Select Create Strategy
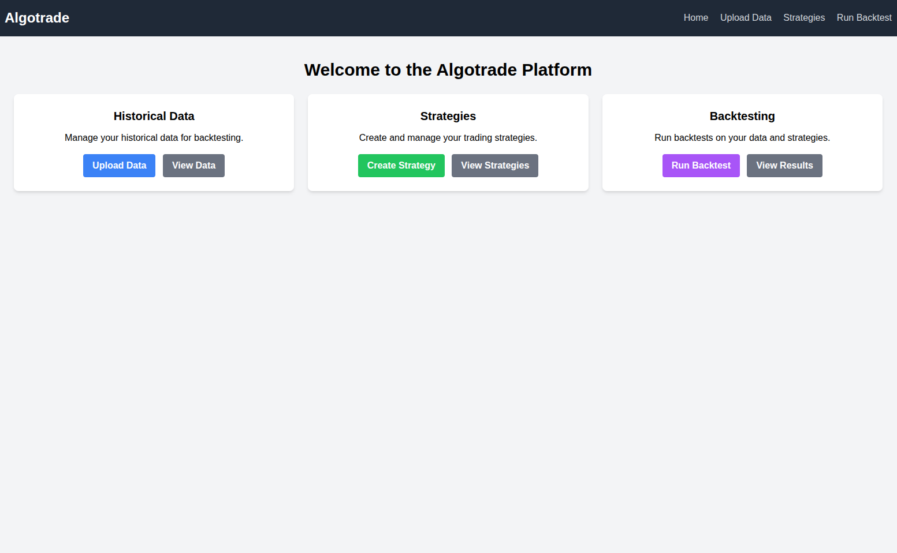 401,166
